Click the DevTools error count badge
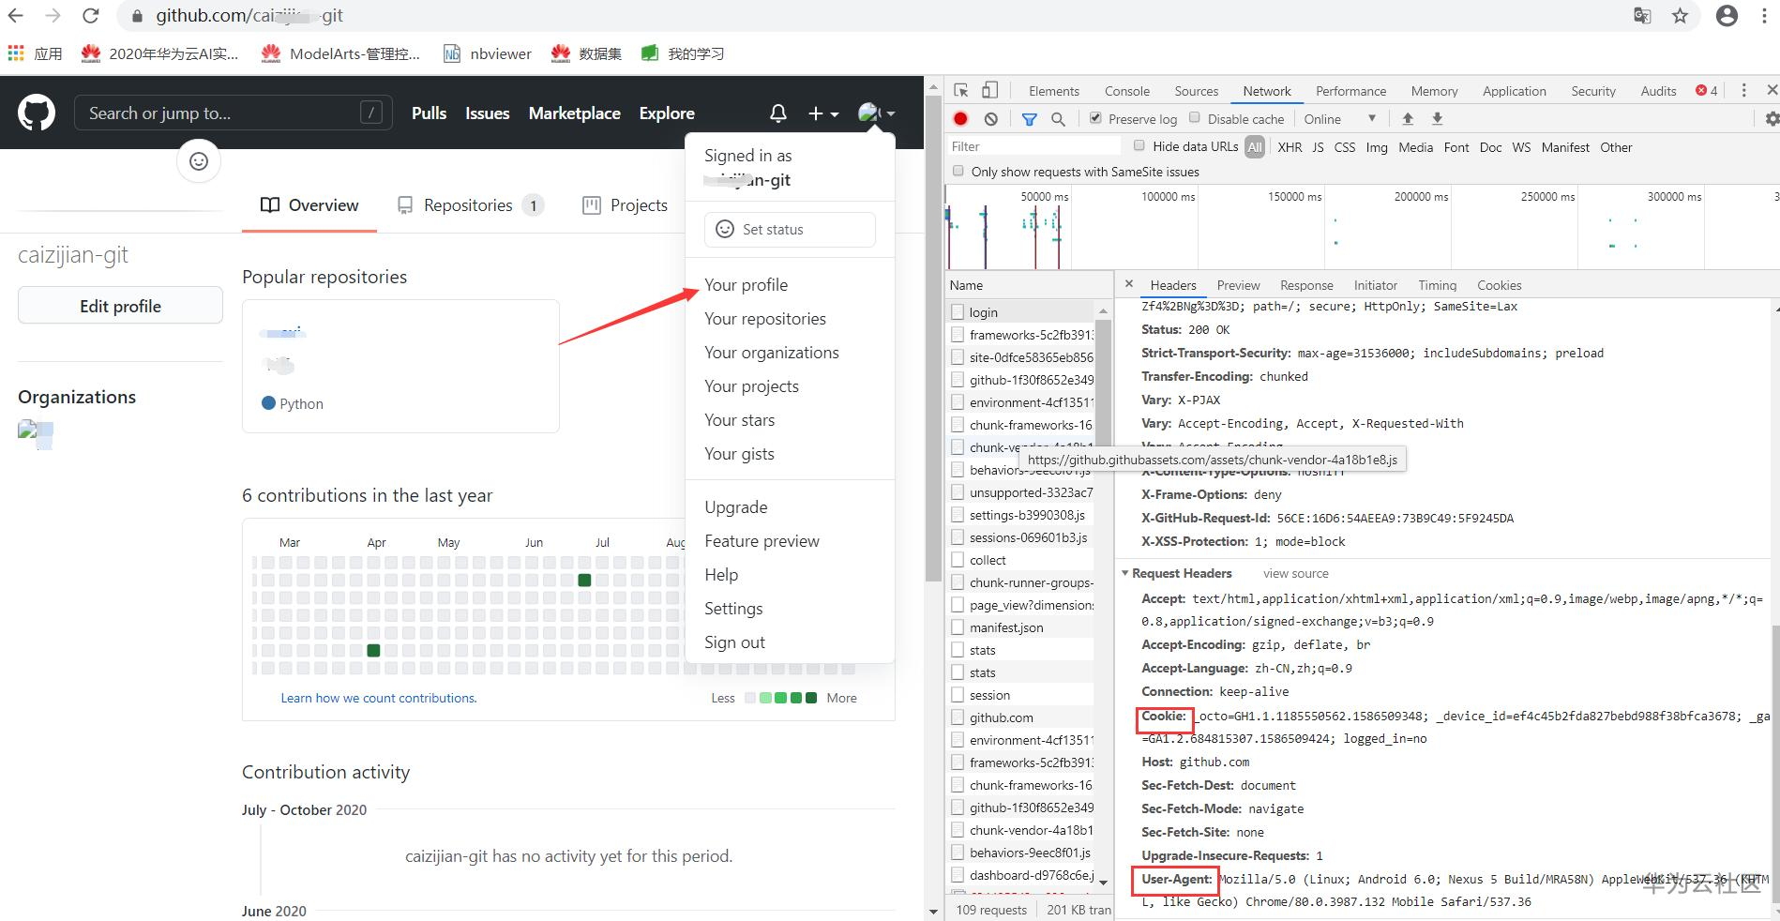Viewport: 1780px width, 921px height. coord(1707,90)
